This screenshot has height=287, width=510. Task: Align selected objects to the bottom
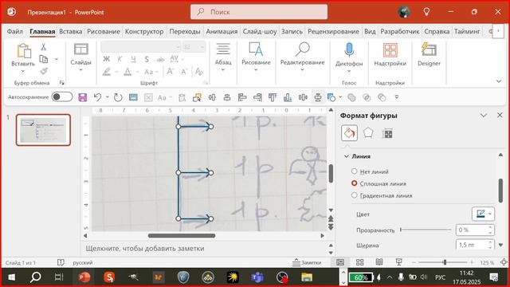coord(288,97)
